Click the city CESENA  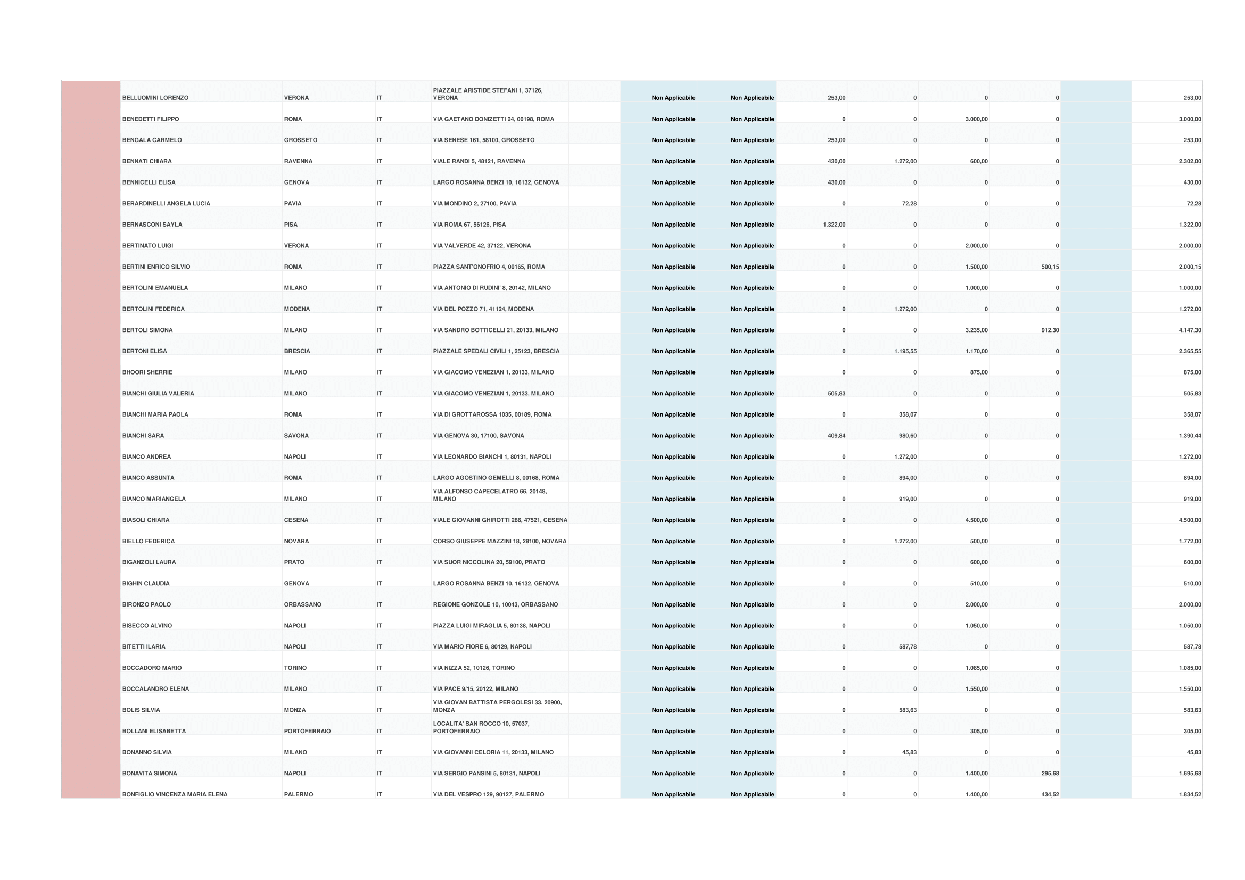[295, 521]
